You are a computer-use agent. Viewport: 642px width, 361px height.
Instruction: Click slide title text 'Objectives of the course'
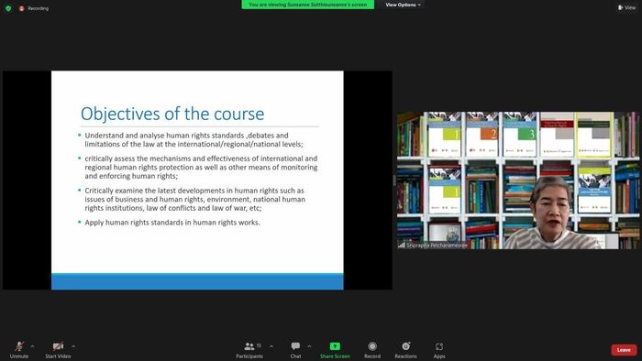[x=172, y=114]
